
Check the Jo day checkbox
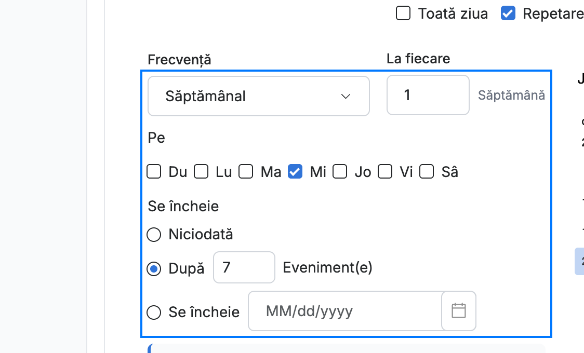[340, 172]
